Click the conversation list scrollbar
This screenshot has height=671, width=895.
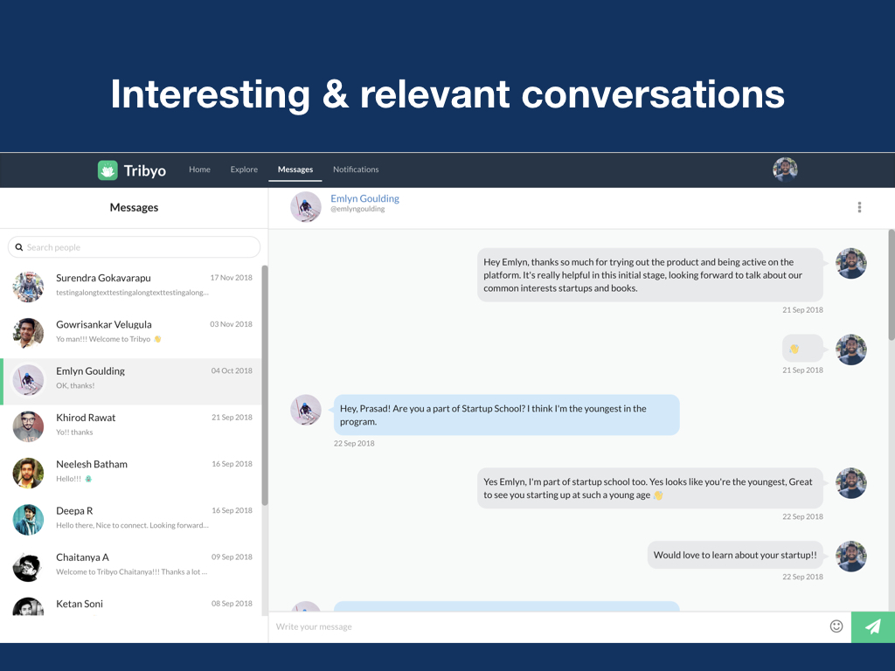(265, 385)
